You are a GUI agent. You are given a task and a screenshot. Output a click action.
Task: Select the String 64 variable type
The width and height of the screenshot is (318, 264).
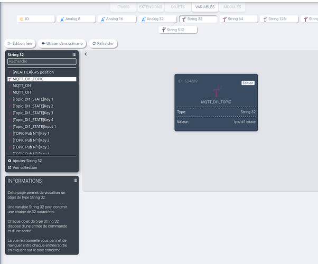239,19
